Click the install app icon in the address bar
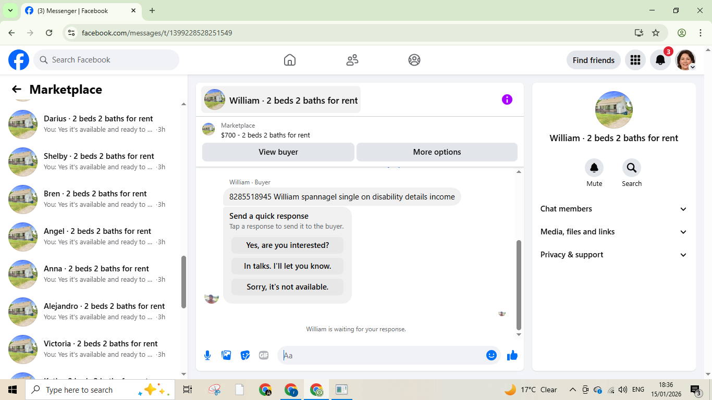Viewport: 712px width, 400px height. [639, 33]
